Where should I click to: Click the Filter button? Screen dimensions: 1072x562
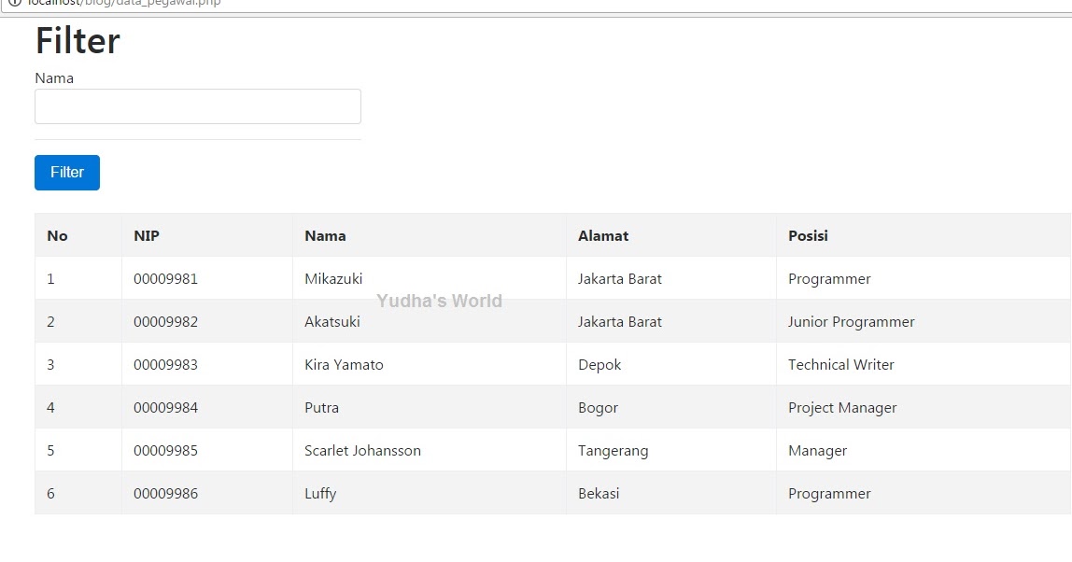66,172
